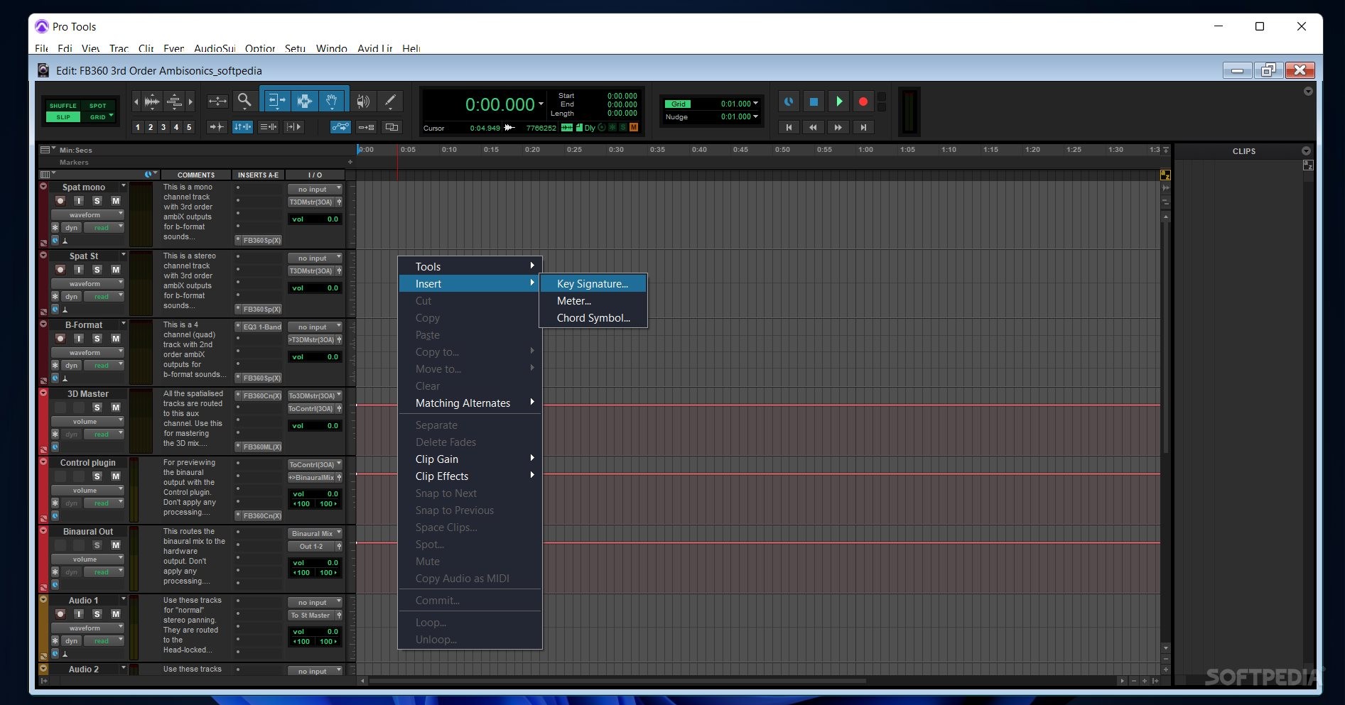Click Spat mono vol 0.0 field

(x=315, y=219)
